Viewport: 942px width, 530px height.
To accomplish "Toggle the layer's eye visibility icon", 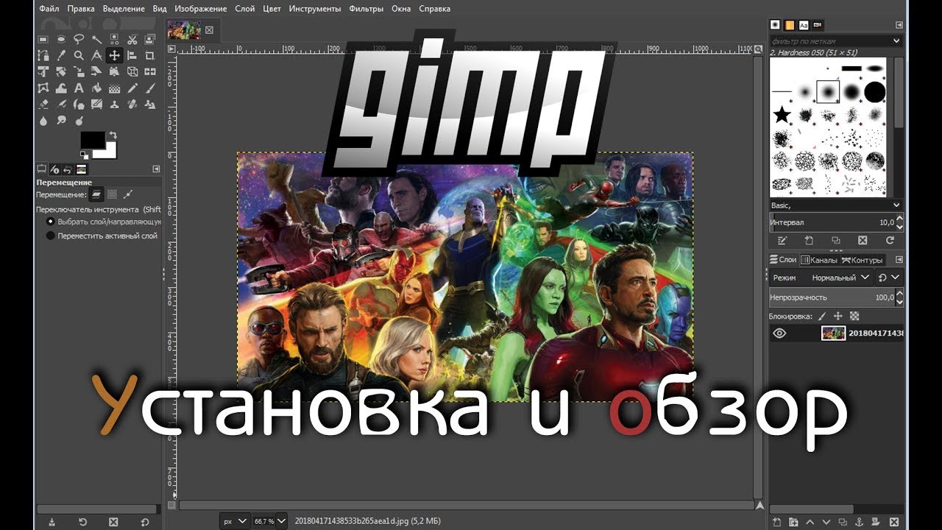I will pos(779,333).
